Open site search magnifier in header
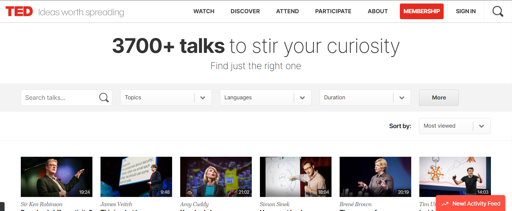Image resolution: width=512 pixels, height=211 pixels. click(x=498, y=11)
